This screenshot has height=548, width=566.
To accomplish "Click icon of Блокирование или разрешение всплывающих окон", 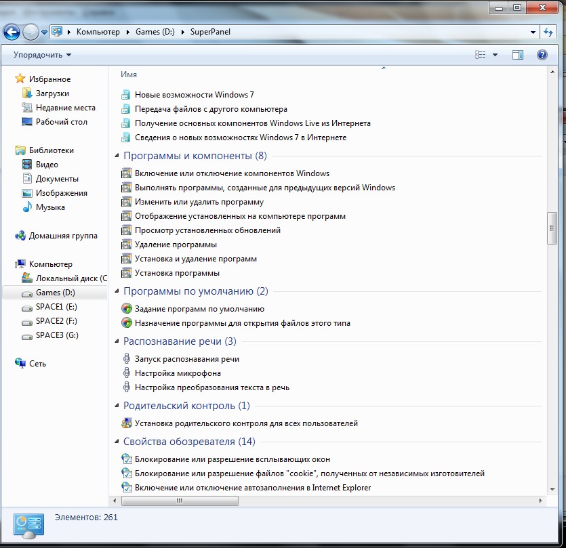I will pos(127,459).
